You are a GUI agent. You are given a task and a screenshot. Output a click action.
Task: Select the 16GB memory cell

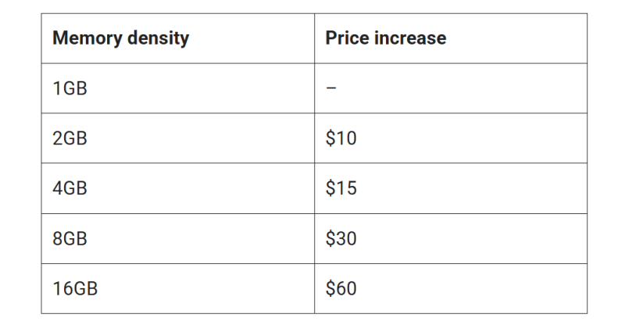click(x=75, y=288)
